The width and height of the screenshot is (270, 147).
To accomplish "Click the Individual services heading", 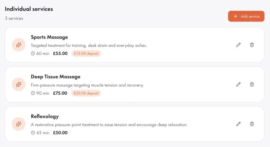I will [29, 9].
